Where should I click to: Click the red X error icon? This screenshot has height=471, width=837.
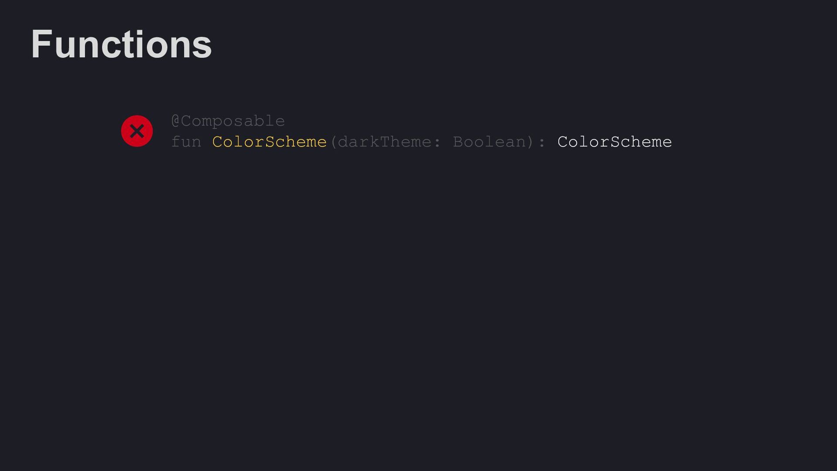[x=137, y=131]
